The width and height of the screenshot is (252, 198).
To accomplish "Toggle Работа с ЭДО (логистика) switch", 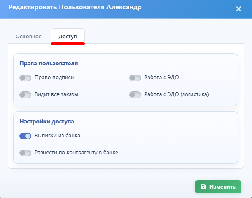I will click(135, 95).
